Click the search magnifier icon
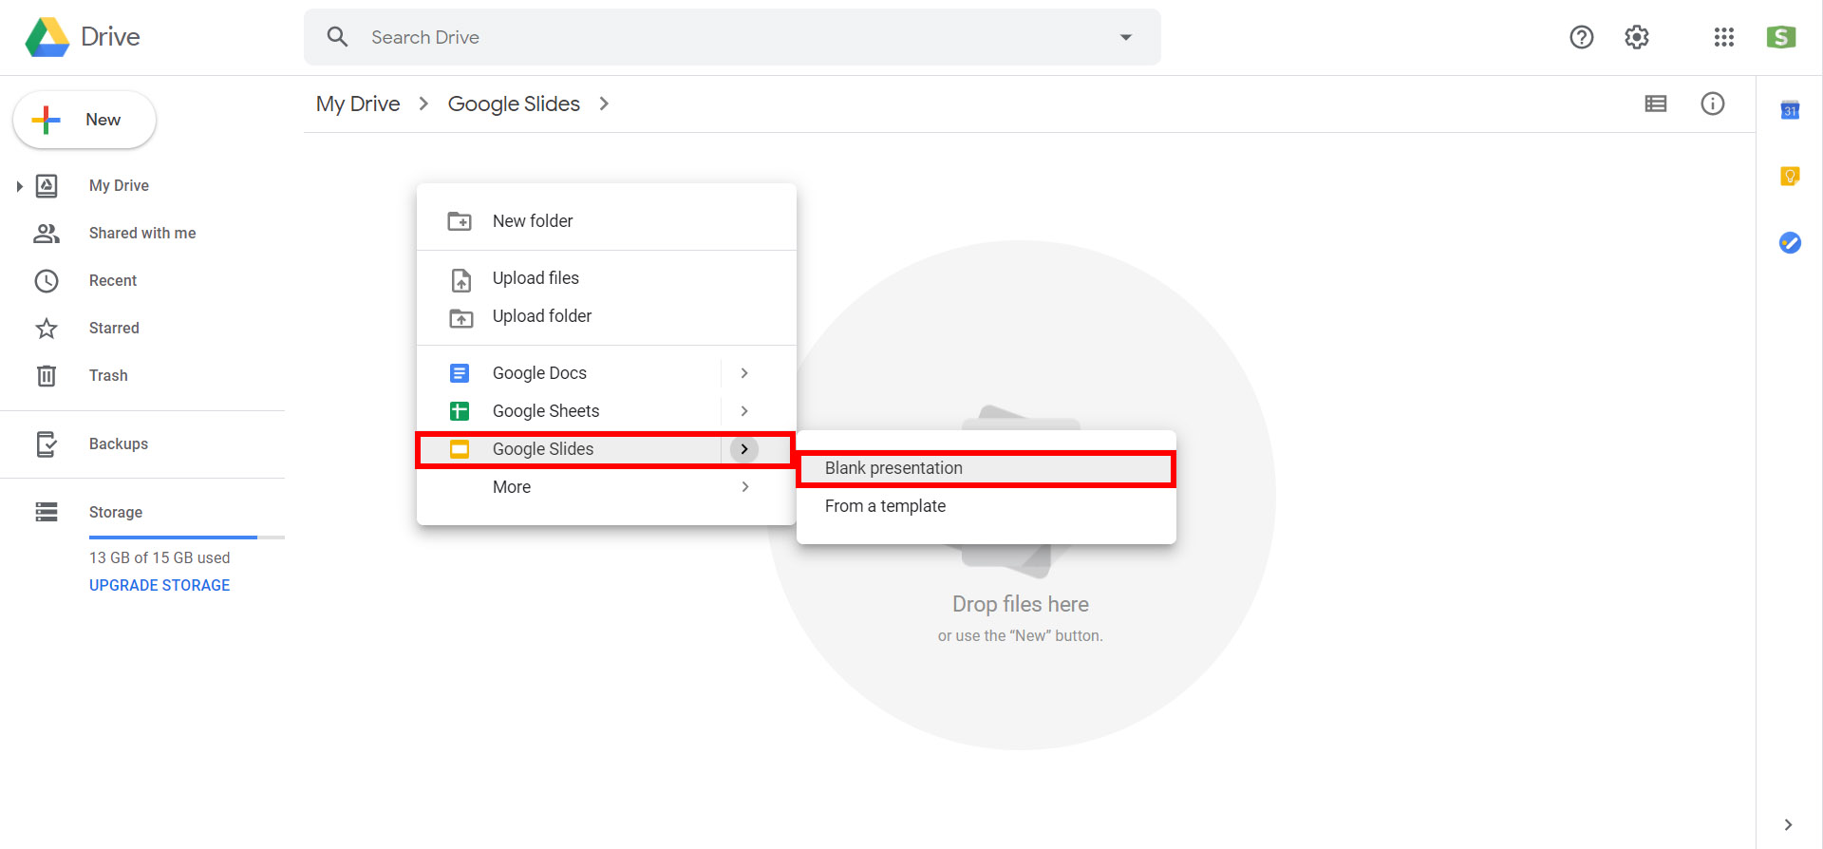The image size is (1823, 849). pos(337,37)
